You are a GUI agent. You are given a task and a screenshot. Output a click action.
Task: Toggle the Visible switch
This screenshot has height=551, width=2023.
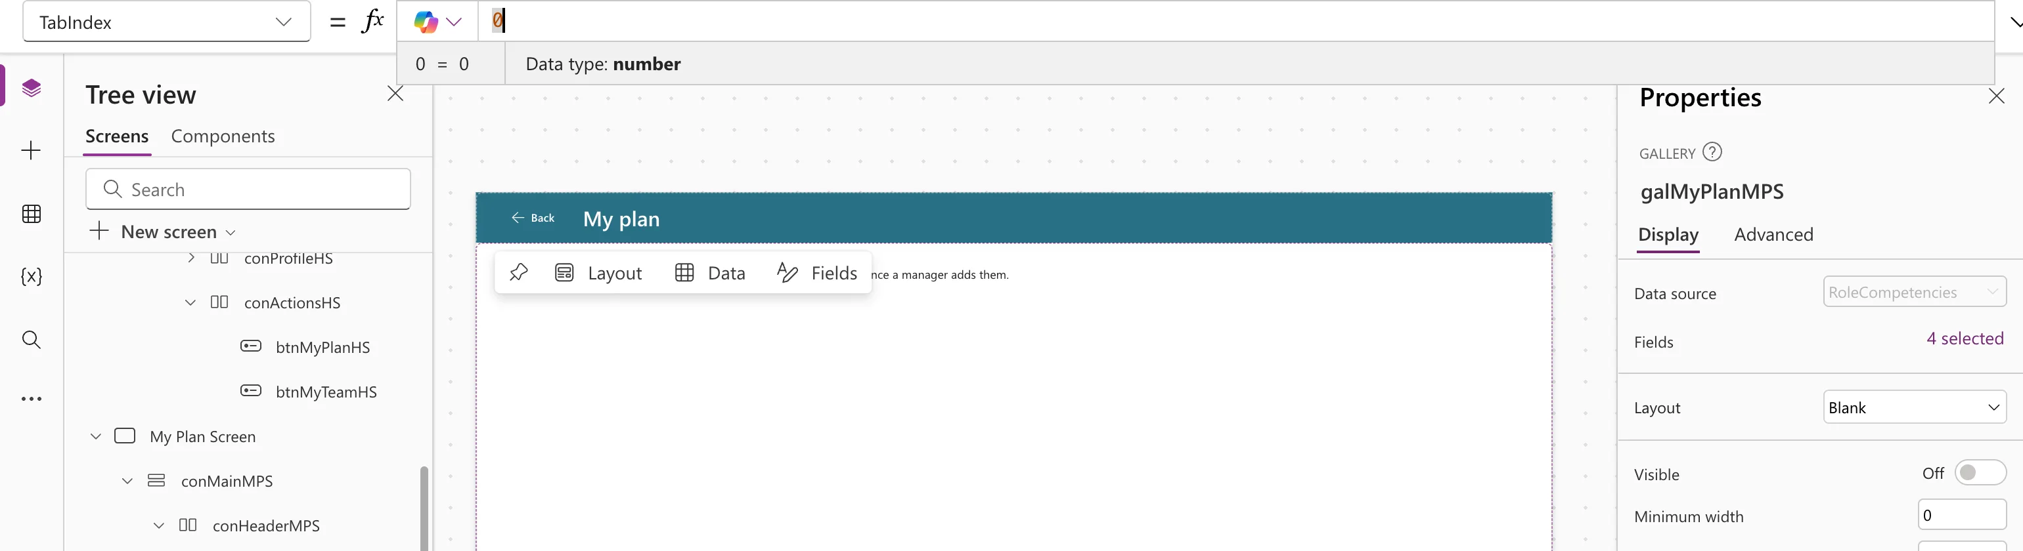pyautogui.click(x=1980, y=473)
